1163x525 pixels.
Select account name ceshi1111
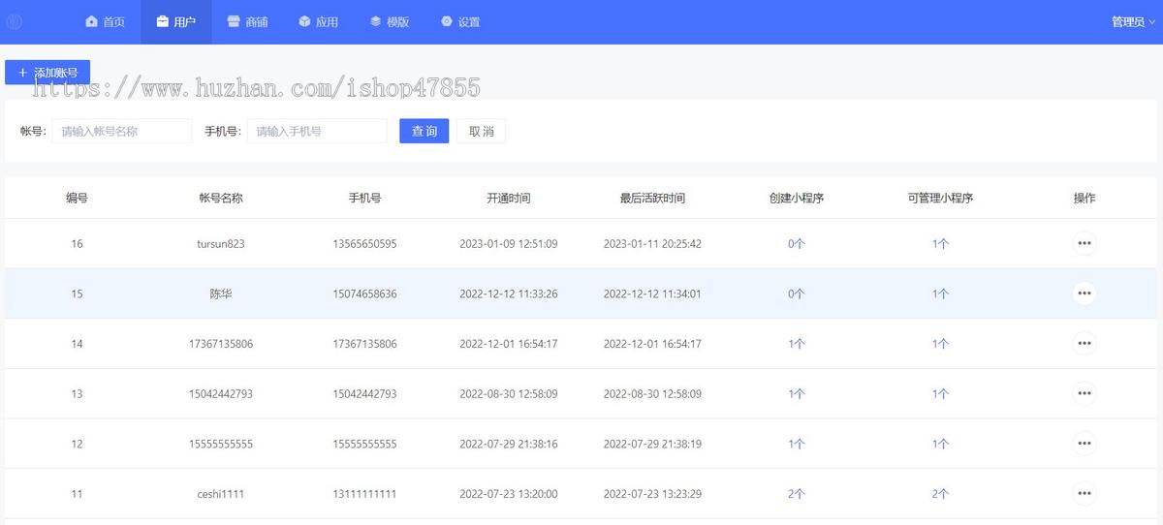pos(221,494)
